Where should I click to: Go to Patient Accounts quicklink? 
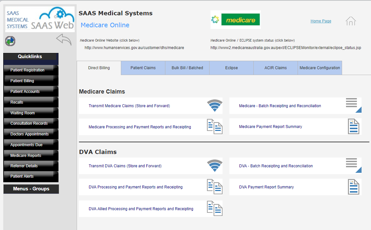pyautogui.click(x=31, y=91)
